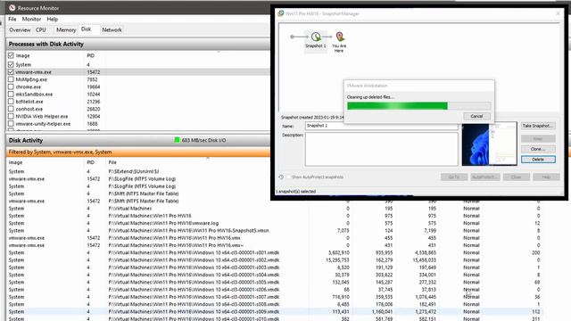The image size is (571, 321).
Task: Check the bzfilelist.exe process checkbox
Action: (11, 102)
